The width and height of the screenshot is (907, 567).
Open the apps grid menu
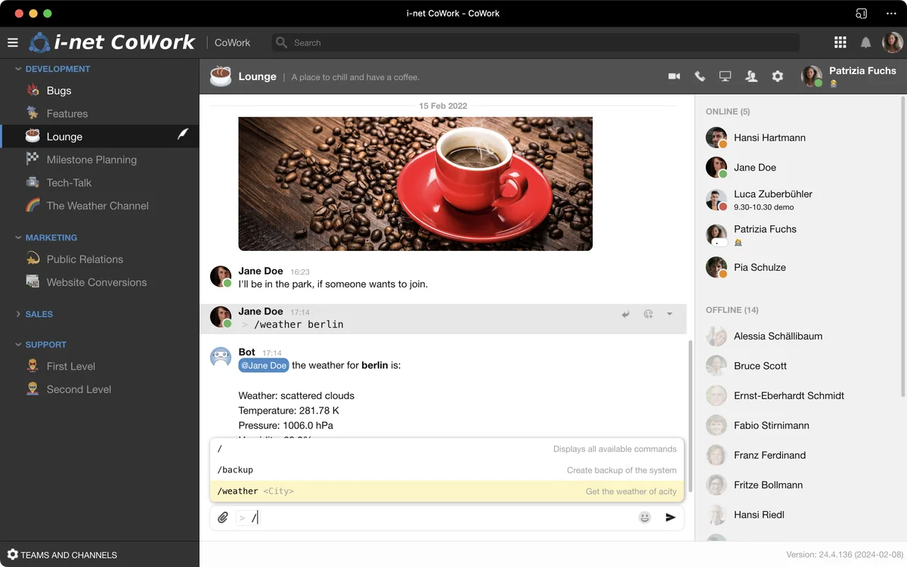[x=840, y=43]
